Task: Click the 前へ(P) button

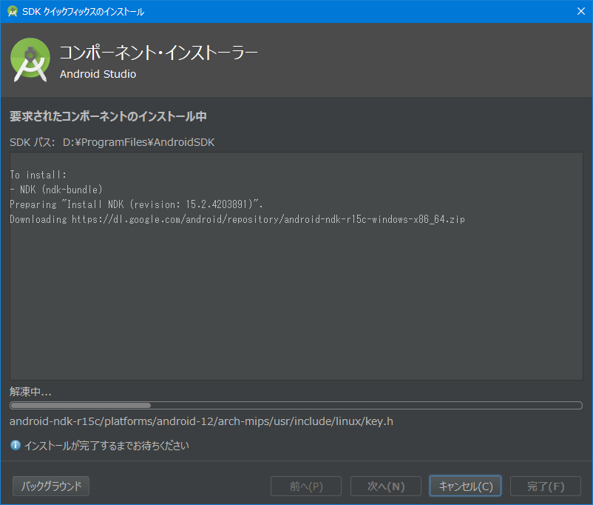Action: click(x=306, y=486)
